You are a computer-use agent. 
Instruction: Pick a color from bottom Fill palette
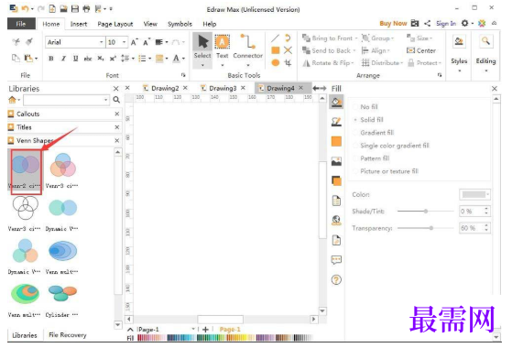point(224,338)
